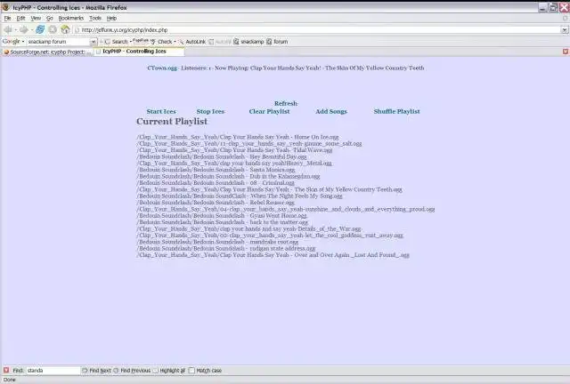Click the Google logo toolbar menu
Image resolution: width=570 pixels, height=384 pixels.
click(x=13, y=42)
